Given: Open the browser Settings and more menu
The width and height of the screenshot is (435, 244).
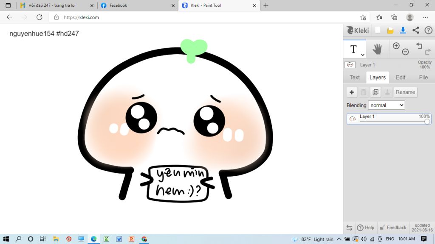Looking at the screenshot, I should click(x=425, y=17).
